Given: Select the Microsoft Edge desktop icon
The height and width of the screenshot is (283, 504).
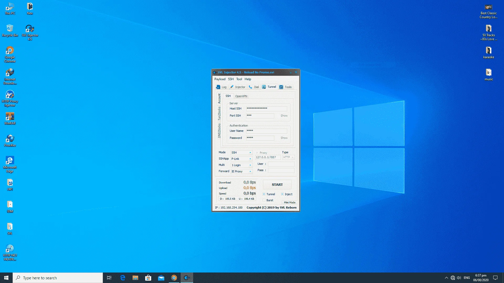Looking at the screenshot, I should point(10,165).
